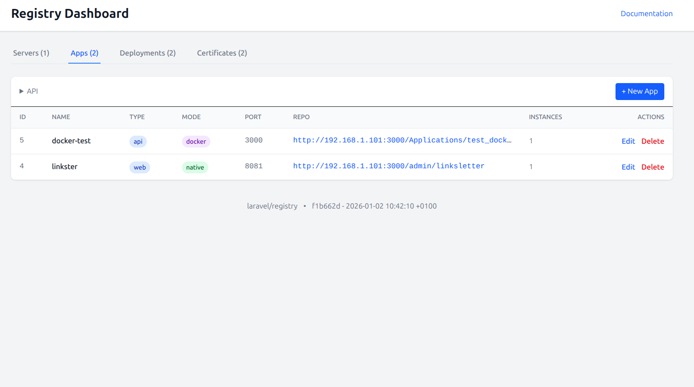Edit the docker-test app

pos(628,141)
